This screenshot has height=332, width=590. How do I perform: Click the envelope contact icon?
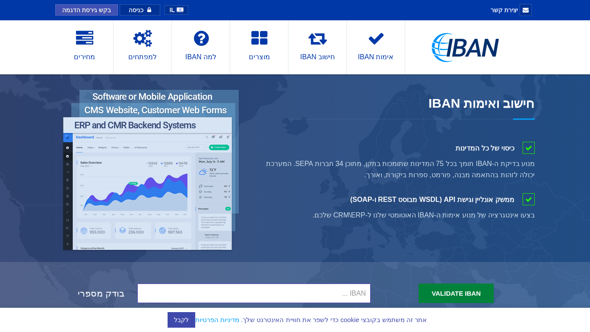(x=526, y=10)
